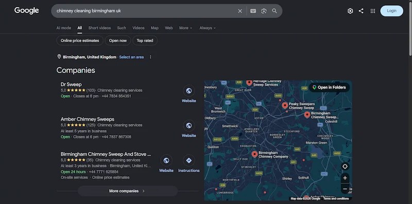
Task: Switch to Videos tab
Action: coord(139,28)
